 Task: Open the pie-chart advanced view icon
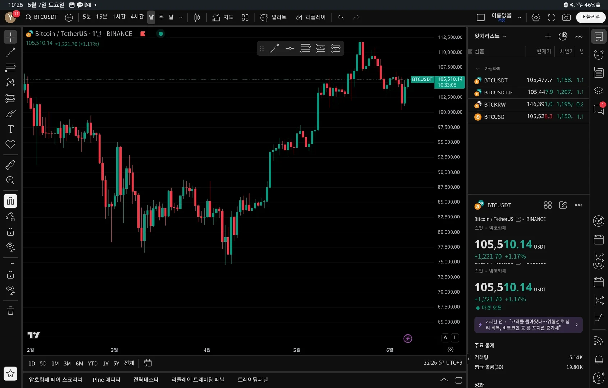563,36
